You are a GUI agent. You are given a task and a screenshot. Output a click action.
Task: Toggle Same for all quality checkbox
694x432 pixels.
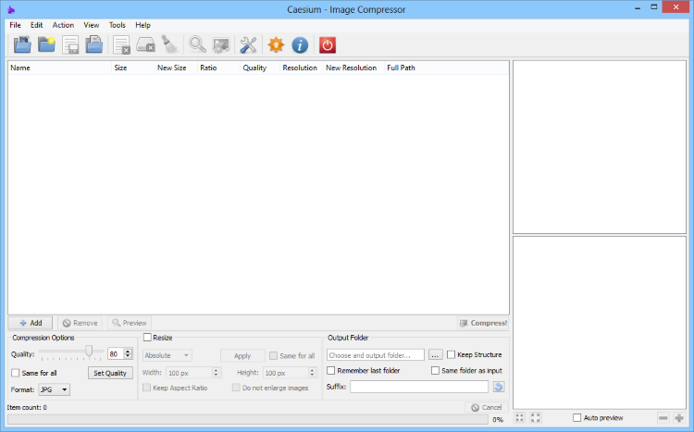(16, 373)
